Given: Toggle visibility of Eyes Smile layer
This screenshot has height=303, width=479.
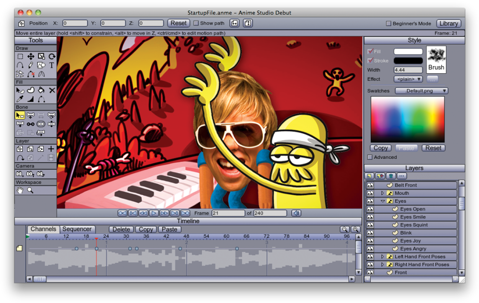Looking at the screenshot, I should (x=370, y=217).
